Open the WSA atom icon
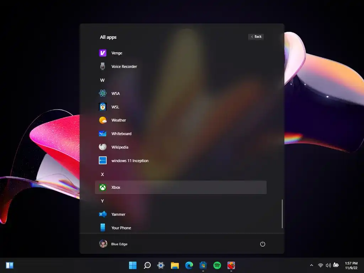This screenshot has width=364, height=273. coord(103,93)
